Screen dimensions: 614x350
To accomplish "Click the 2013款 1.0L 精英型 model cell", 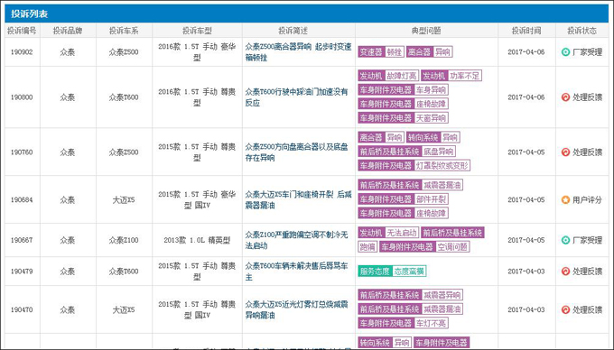I will point(197,240).
